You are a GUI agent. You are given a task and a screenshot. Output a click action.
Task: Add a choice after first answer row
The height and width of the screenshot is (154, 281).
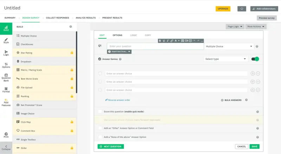click(253, 73)
